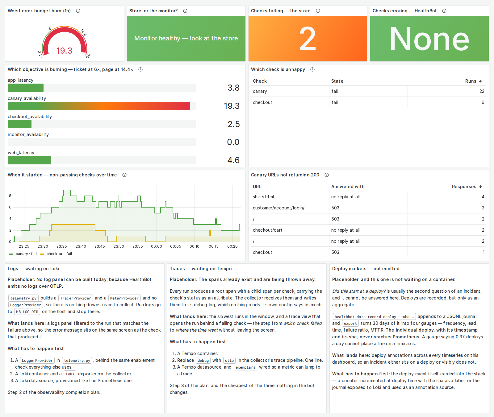Screen dimensions: 494x417
Task: Click the HB_LOG_DIR code snippet
Action: coord(27,312)
